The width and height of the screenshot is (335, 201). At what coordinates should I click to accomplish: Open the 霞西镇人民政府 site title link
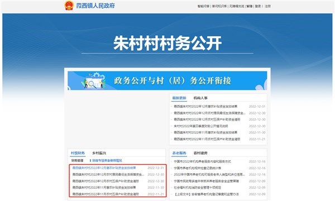tap(95, 6)
